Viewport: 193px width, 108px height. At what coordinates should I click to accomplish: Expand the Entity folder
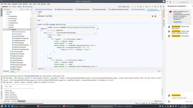(7, 25)
